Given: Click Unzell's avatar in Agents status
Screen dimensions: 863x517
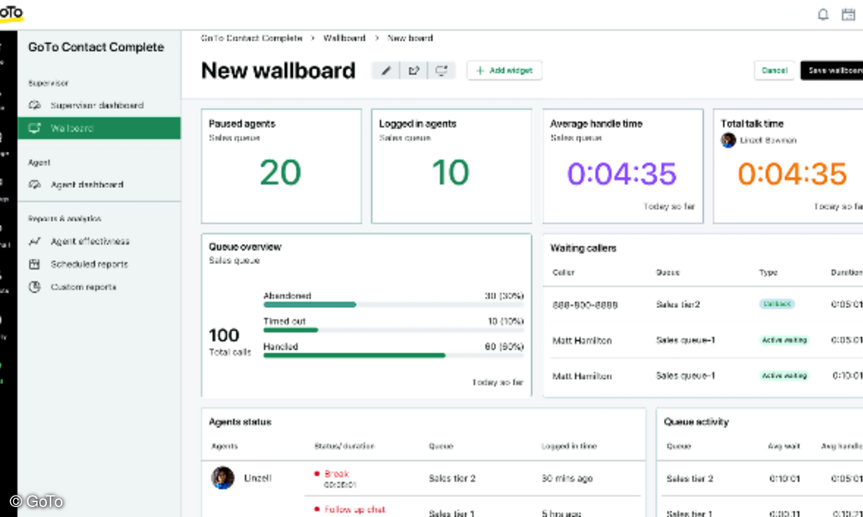Looking at the screenshot, I should pyautogui.click(x=223, y=478).
